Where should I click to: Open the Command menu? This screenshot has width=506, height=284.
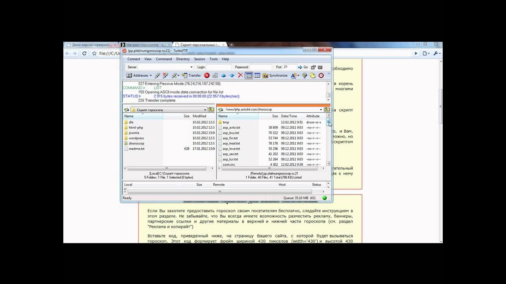(x=164, y=59)
